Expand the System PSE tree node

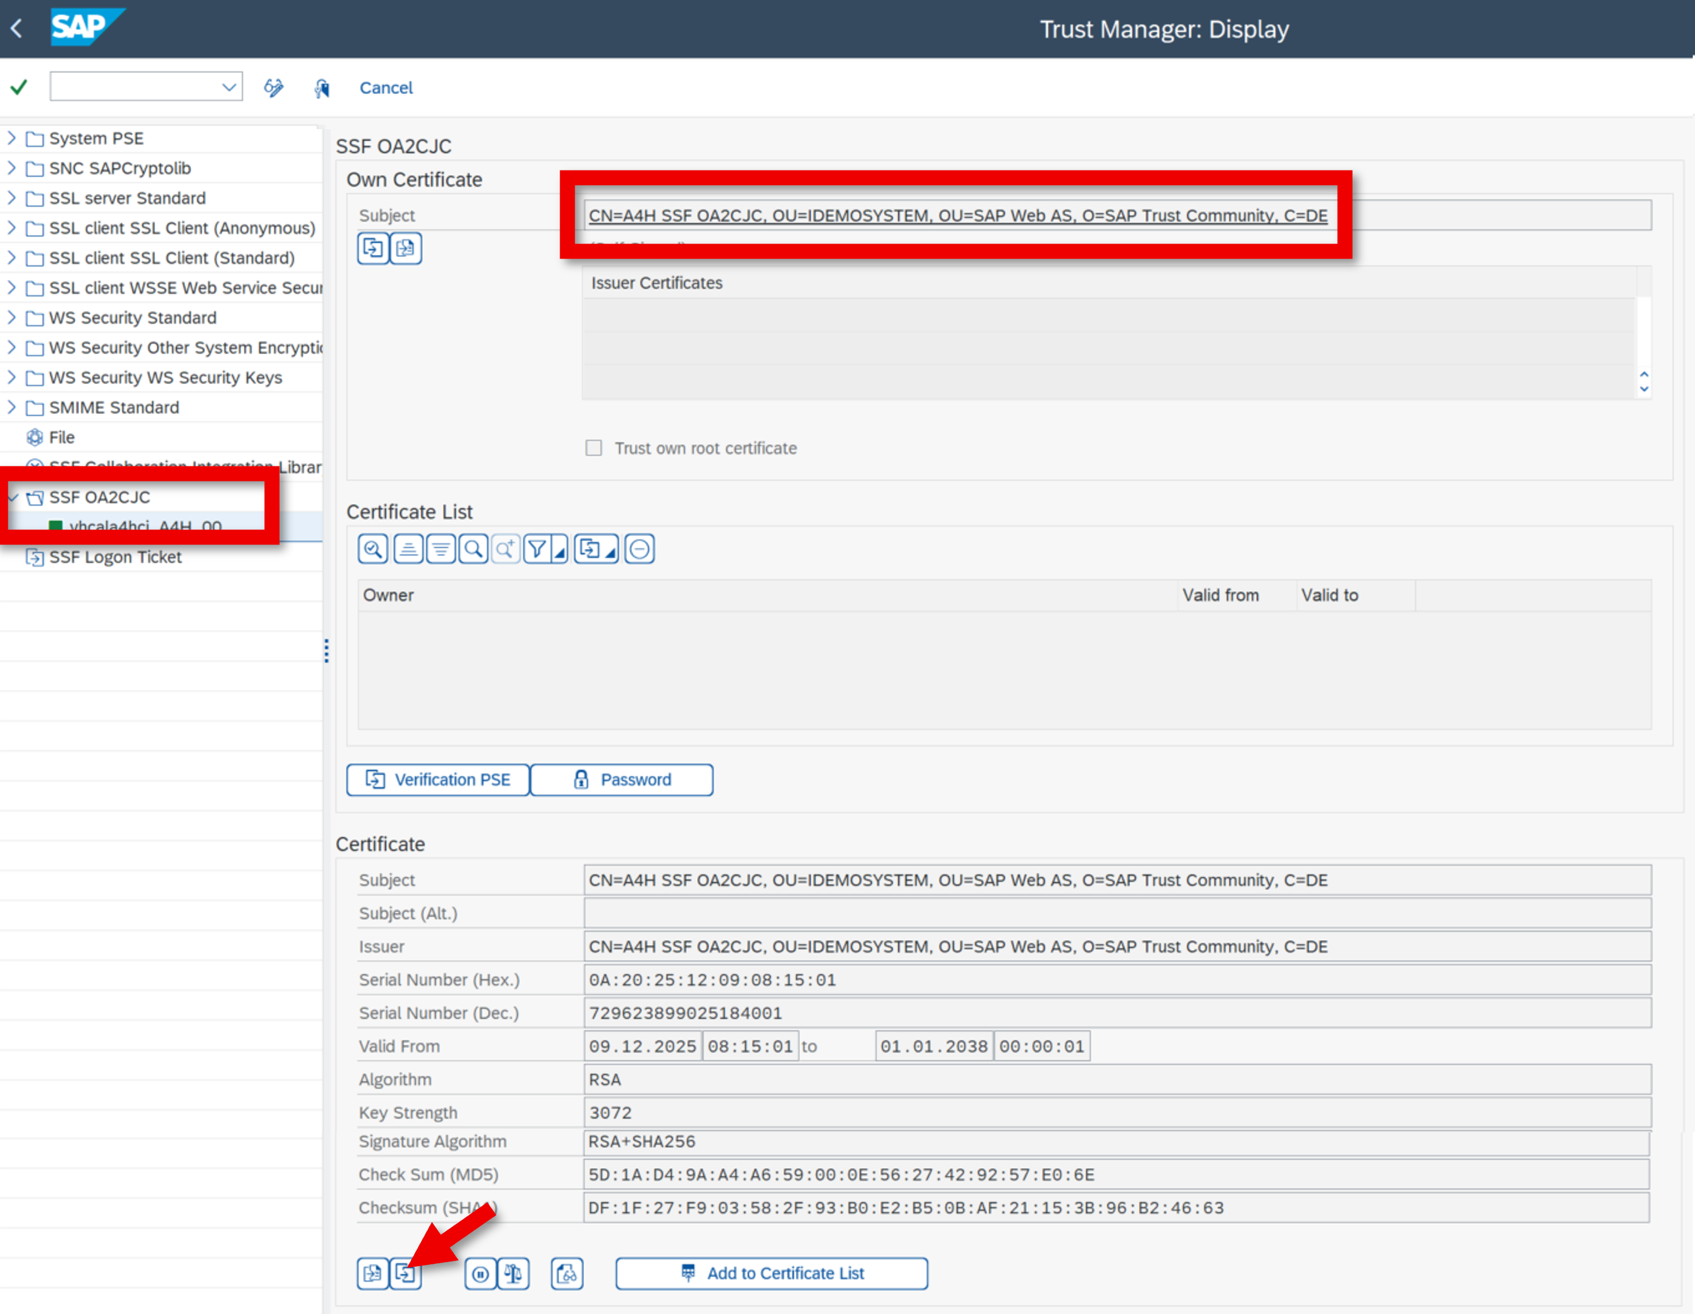(12, 138)
